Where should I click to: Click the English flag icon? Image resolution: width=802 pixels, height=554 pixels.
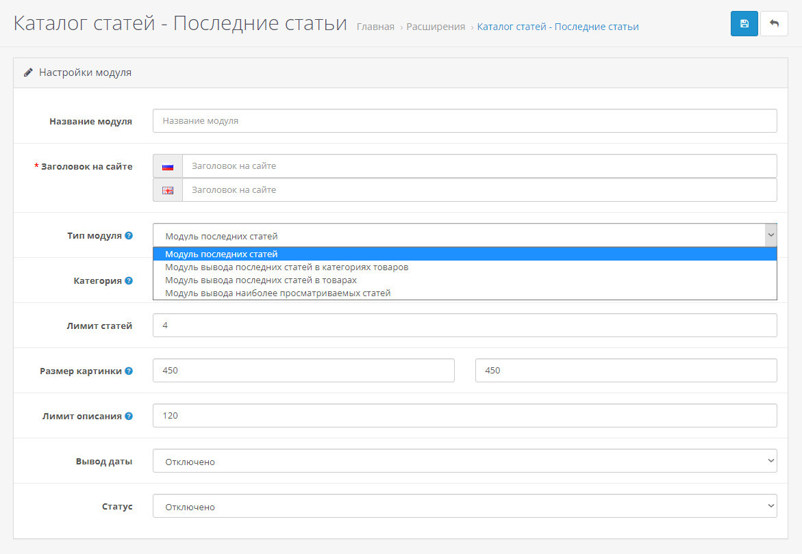pos(168,190)
